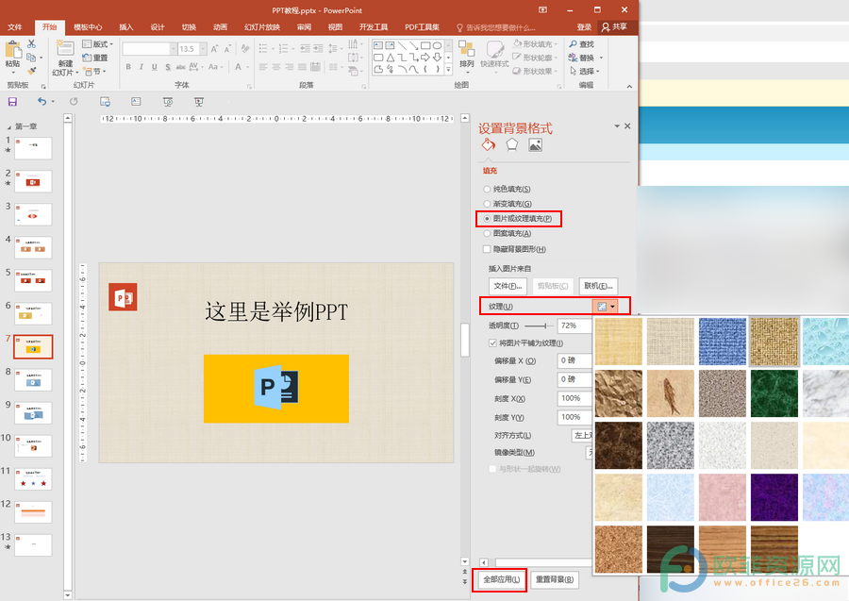Choose the green marble texture swatch
This screenshot has width=849, height=601.
(774, 393)
